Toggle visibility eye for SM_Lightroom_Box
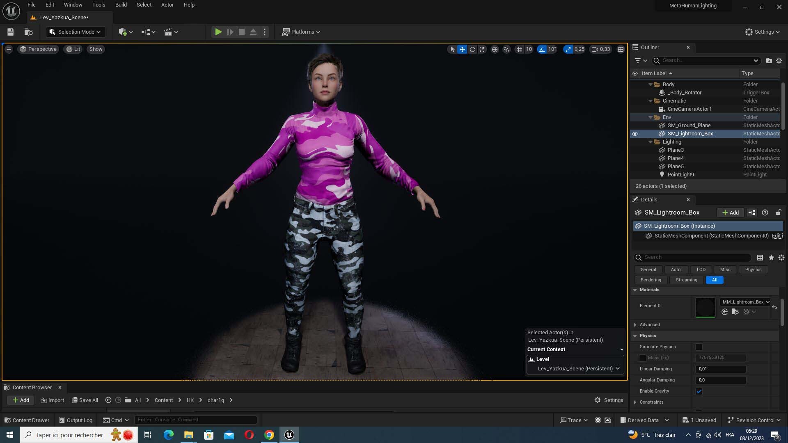 tap(635, 134)
